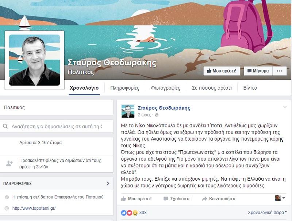Click the sad face reaction icon
This screenshot has height=221, width=292.
(x=135, y=213)
